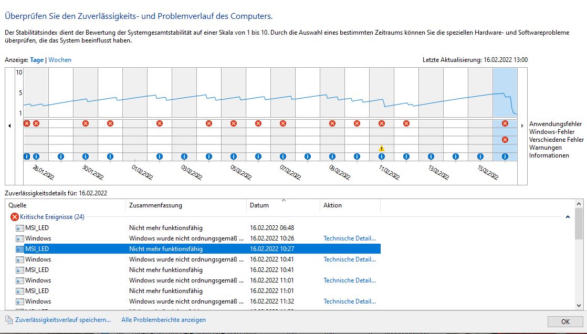Sort by the Aktion column header
Image resolution: width=587 pixels, height=334 pixels.
pyautogui.click(x=350, y=205)
